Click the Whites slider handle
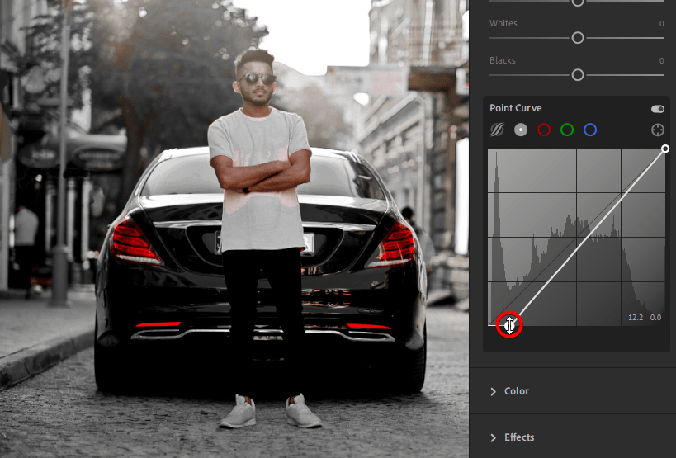676x458 pixels. click(578, 38)
